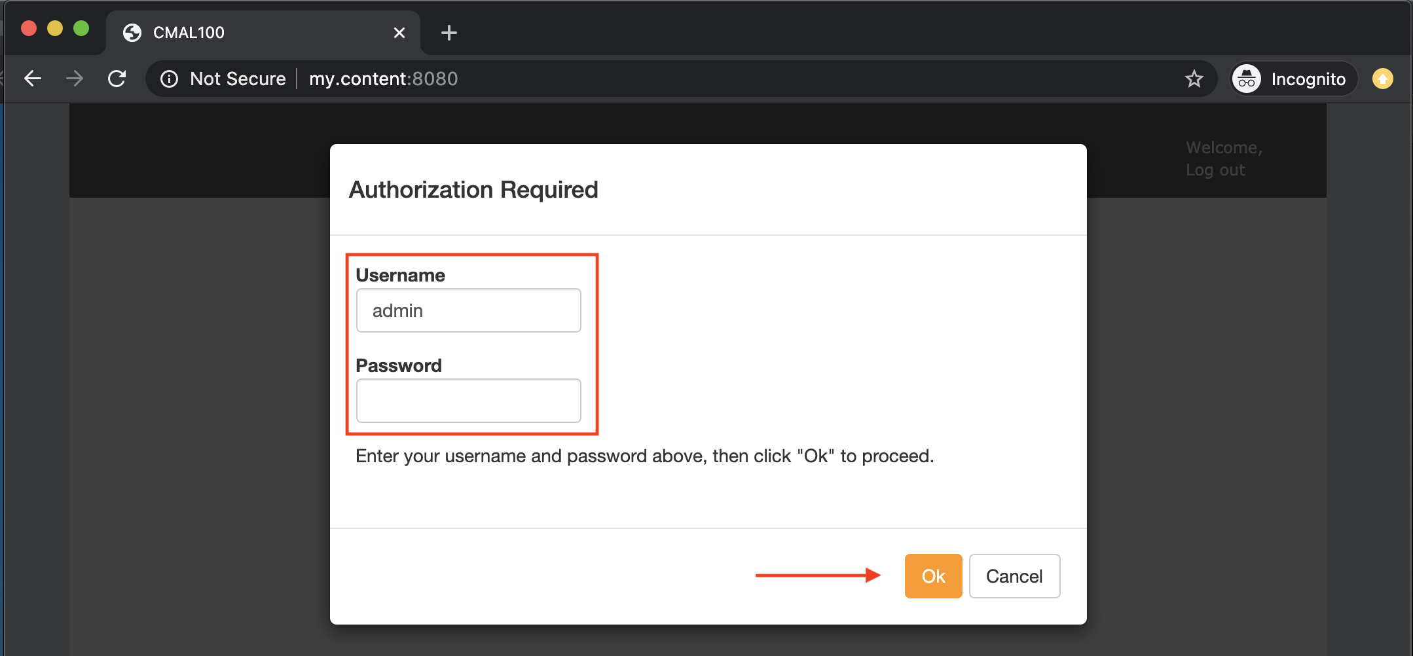Click into the Password field
The height and width of the screenshot is (656, 1413).
click(468, 401)
